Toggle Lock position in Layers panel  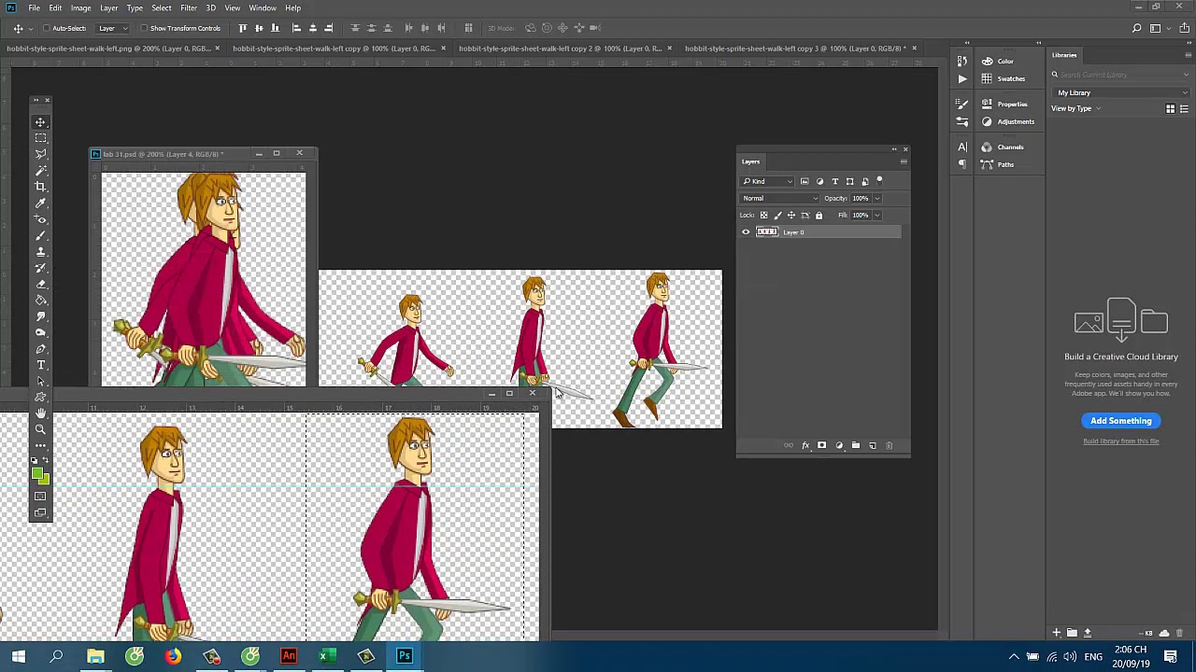pyautogui.click(x=791, y=216)
